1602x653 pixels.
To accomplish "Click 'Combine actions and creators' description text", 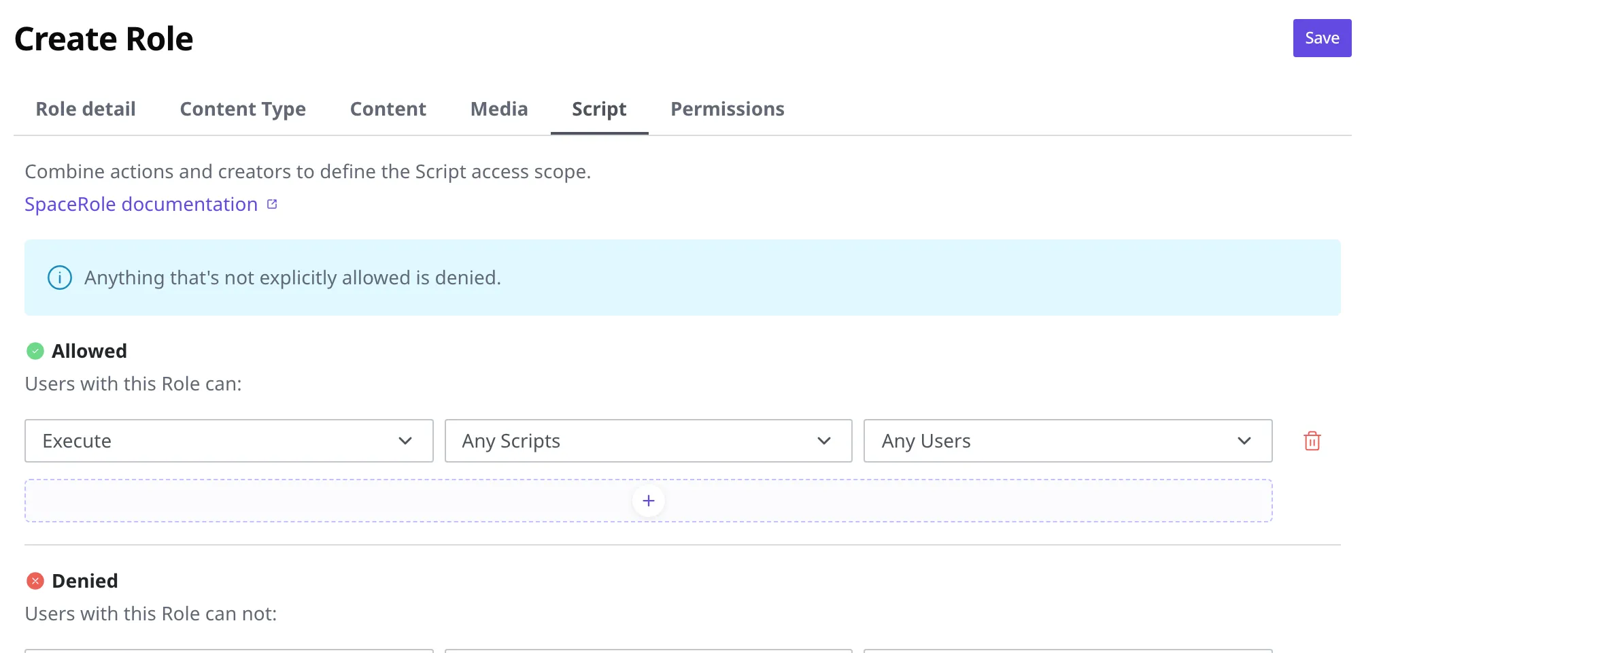I will coord(307,171).
